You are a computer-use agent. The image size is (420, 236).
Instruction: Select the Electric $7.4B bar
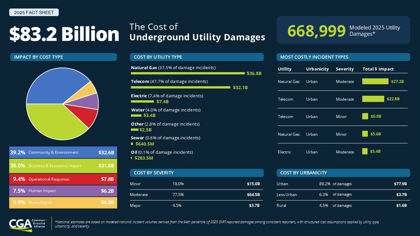142,102
